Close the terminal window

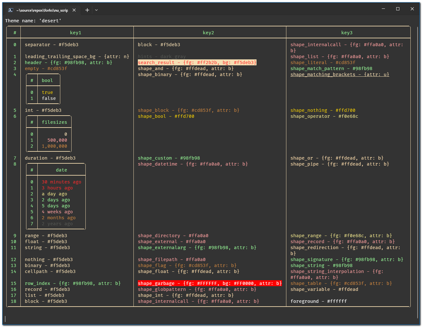[x=412, y=9]
